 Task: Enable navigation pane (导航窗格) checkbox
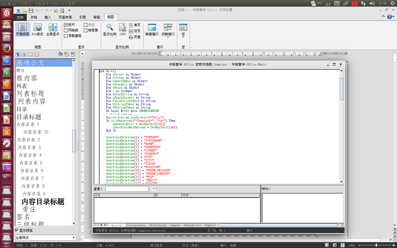point(66,36)
